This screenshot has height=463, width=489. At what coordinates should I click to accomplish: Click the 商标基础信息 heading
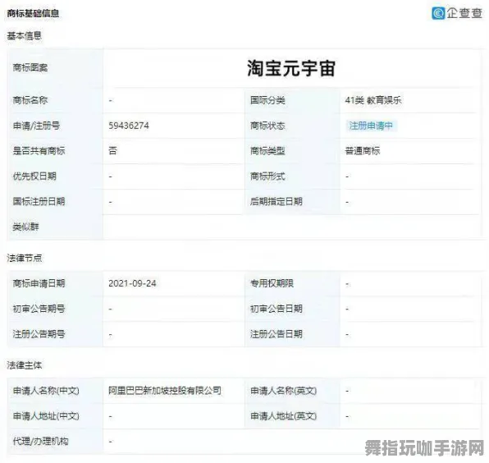click(33, 13)
